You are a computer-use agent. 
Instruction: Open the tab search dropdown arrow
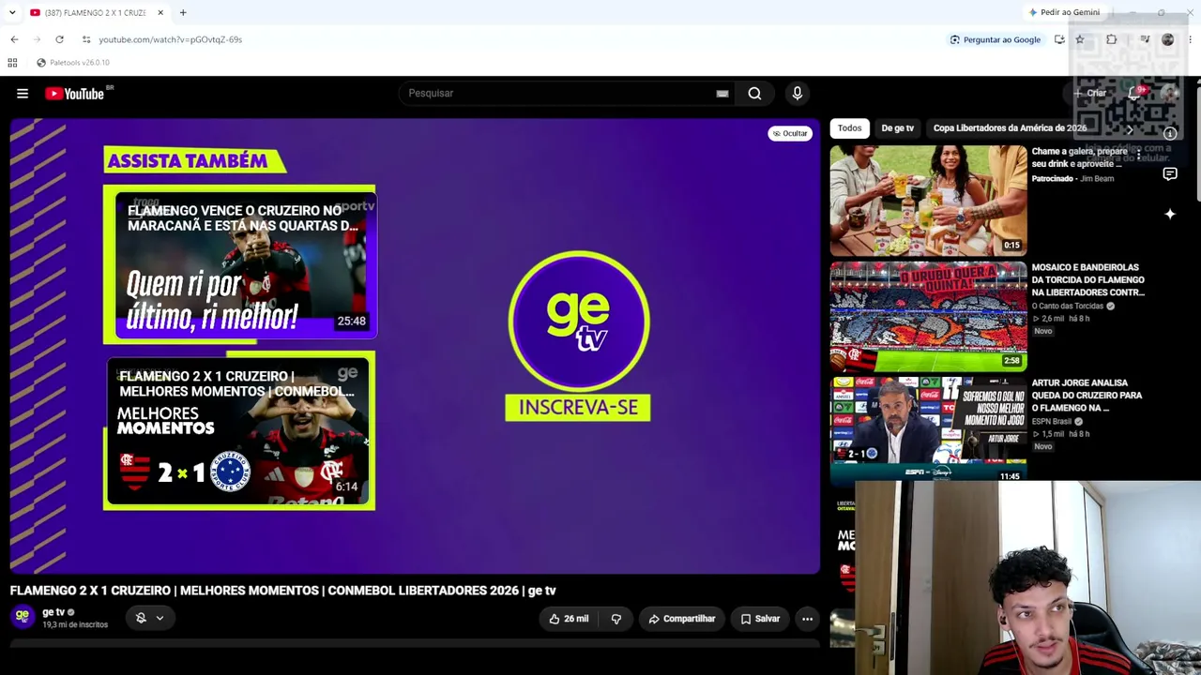click(x=12, y=12)
